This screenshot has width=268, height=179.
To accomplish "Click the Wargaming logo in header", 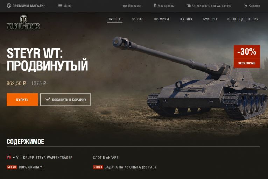I will pos(9,6).
